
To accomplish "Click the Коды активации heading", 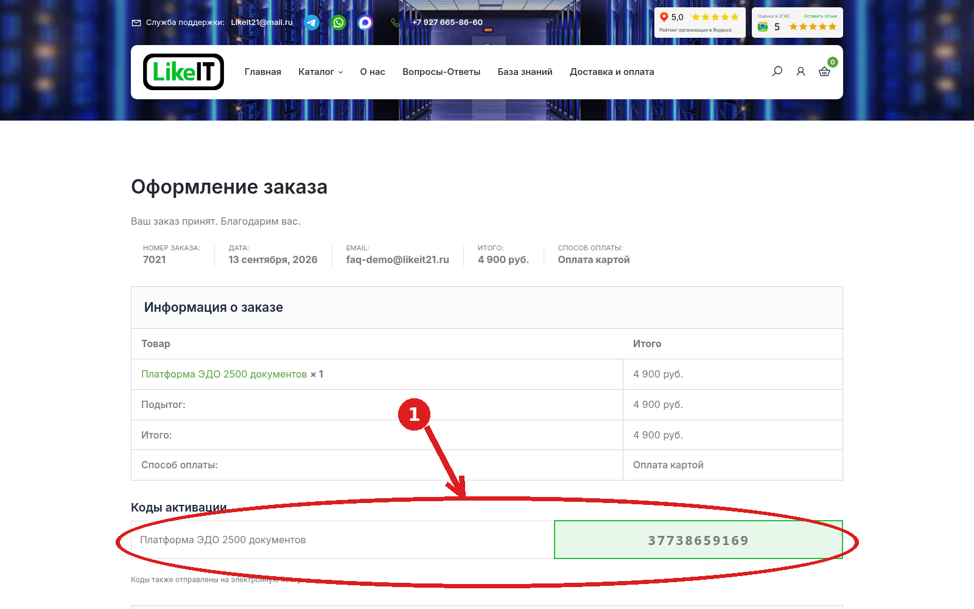I will (x=179, y=507).
